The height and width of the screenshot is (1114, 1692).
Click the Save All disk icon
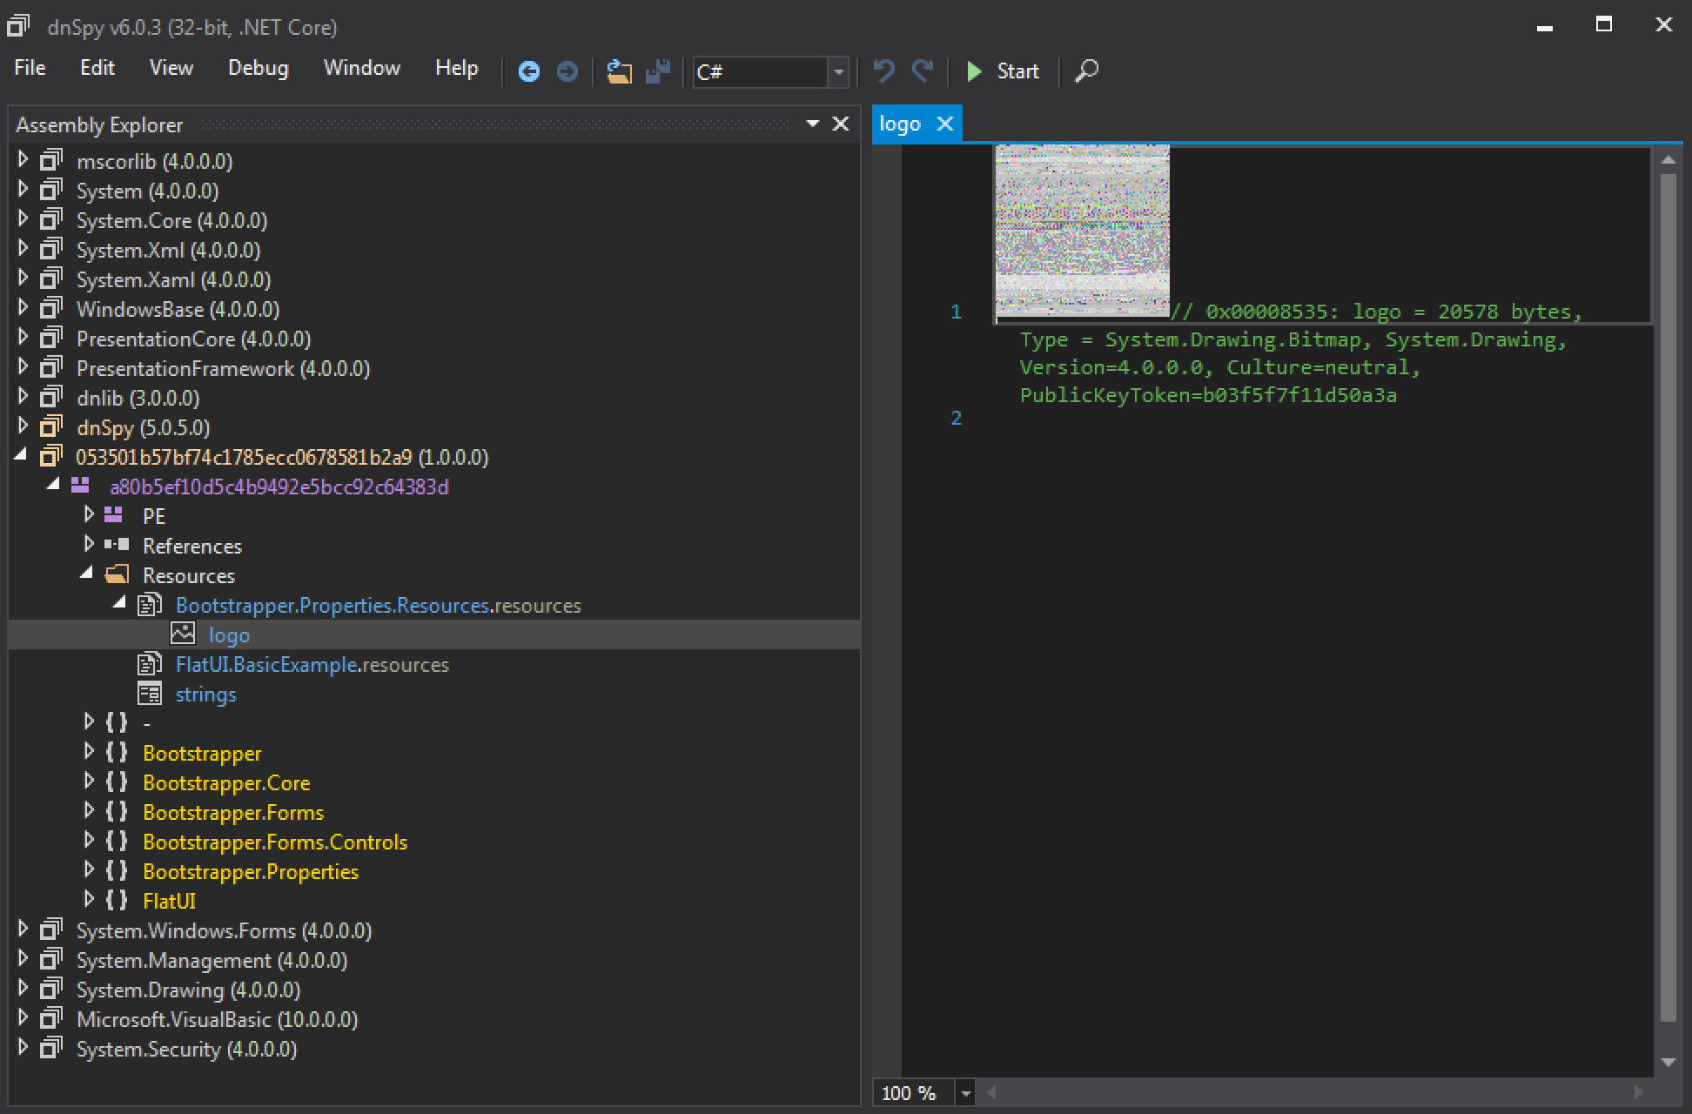pyautogui.click(x=658, y=71)
